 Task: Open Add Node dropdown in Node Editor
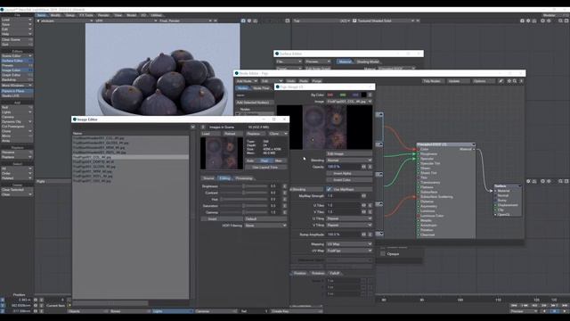point(247,81)
